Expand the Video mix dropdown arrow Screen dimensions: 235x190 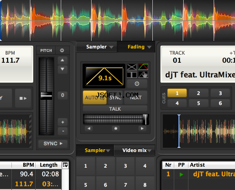[149, 151]
